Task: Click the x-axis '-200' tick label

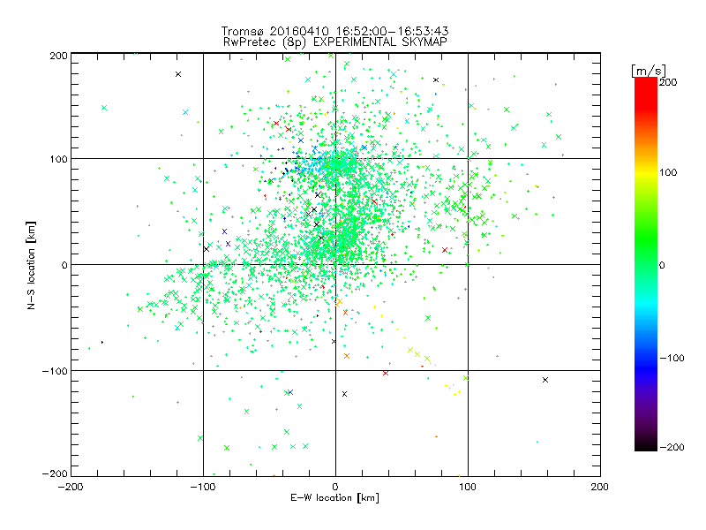Action: click(x=71, y=487)
